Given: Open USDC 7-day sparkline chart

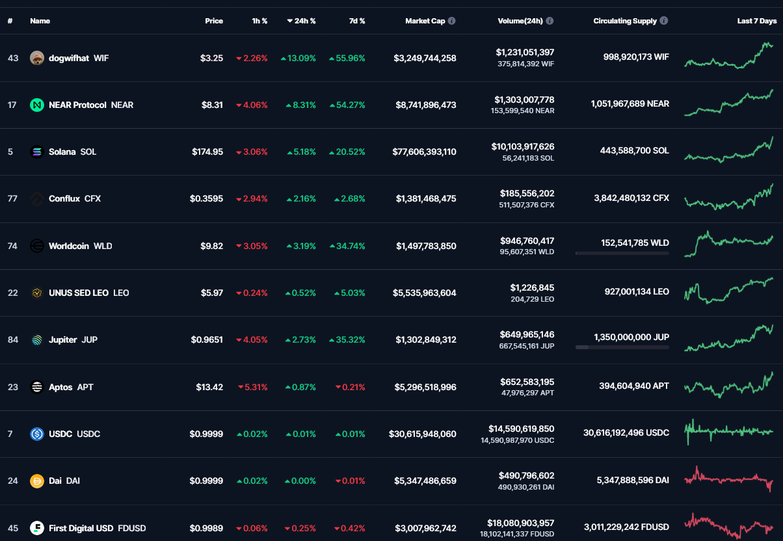Looking at the screenshot, I should tap(728, 432).
